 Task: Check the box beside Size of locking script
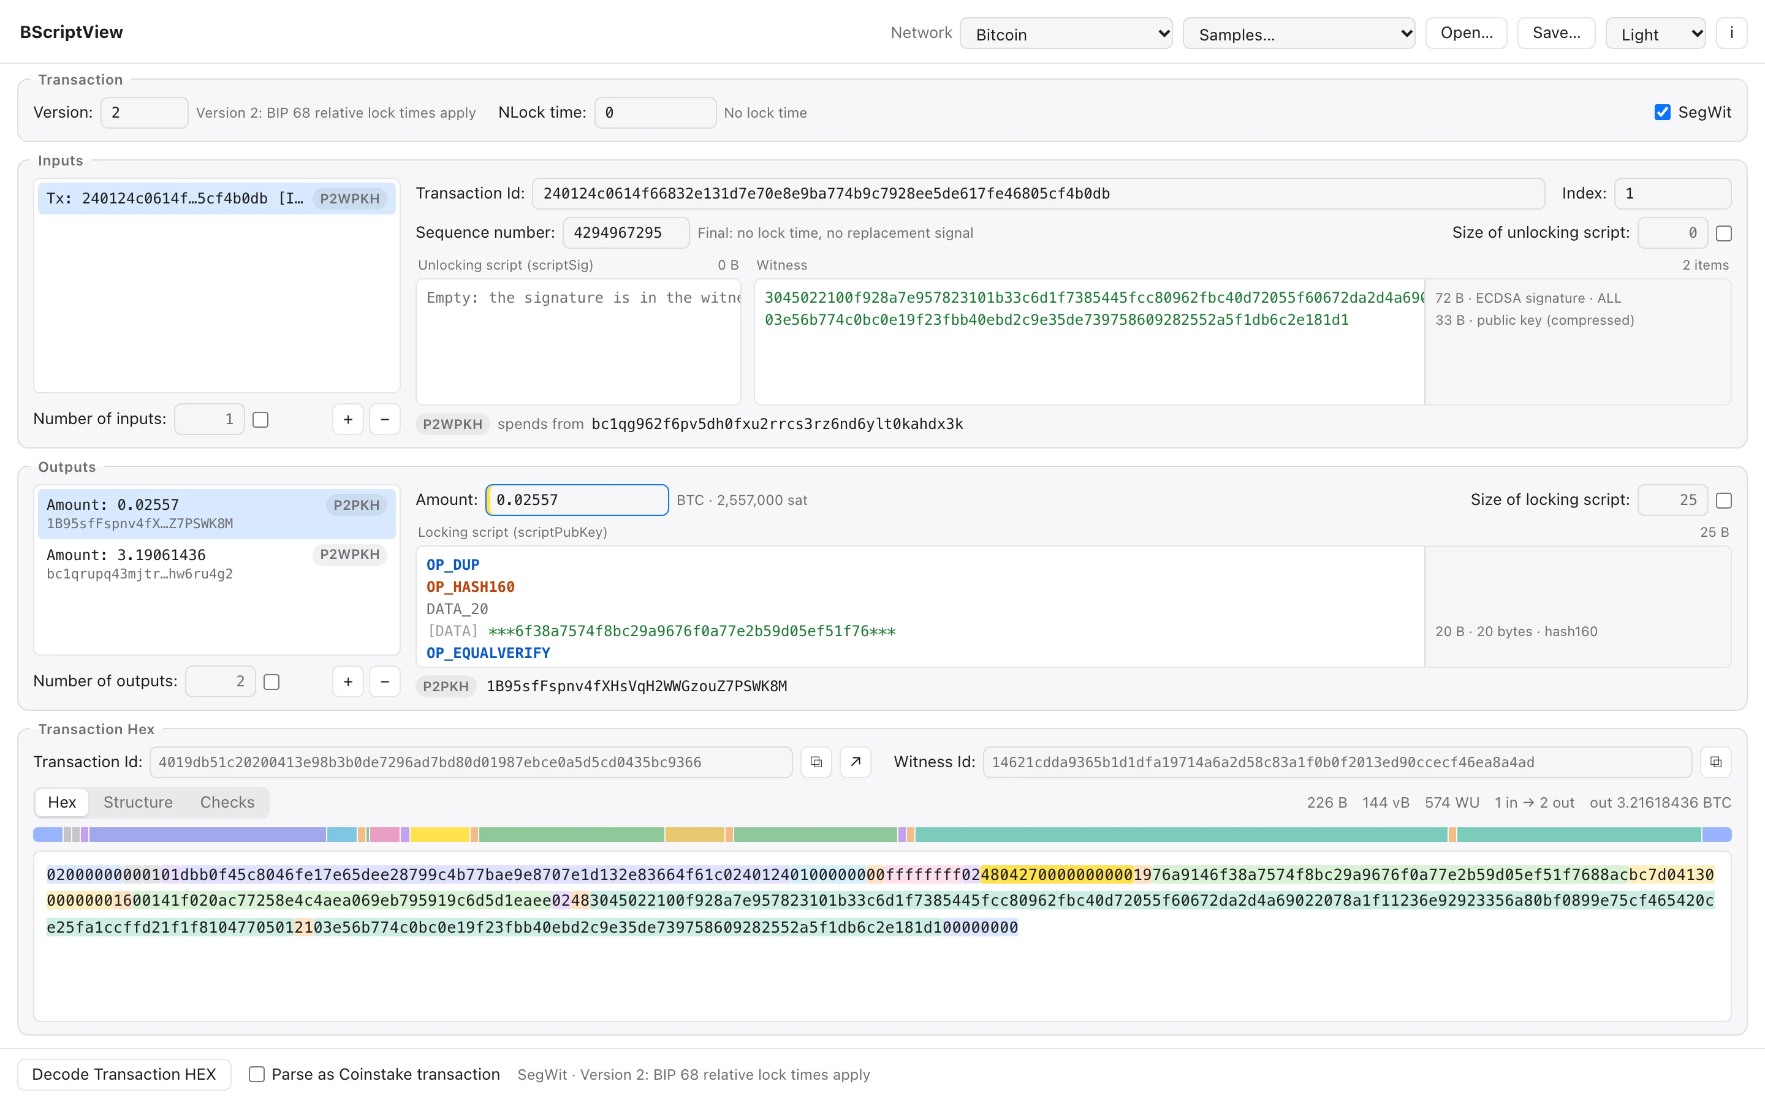coord(1724,501)
